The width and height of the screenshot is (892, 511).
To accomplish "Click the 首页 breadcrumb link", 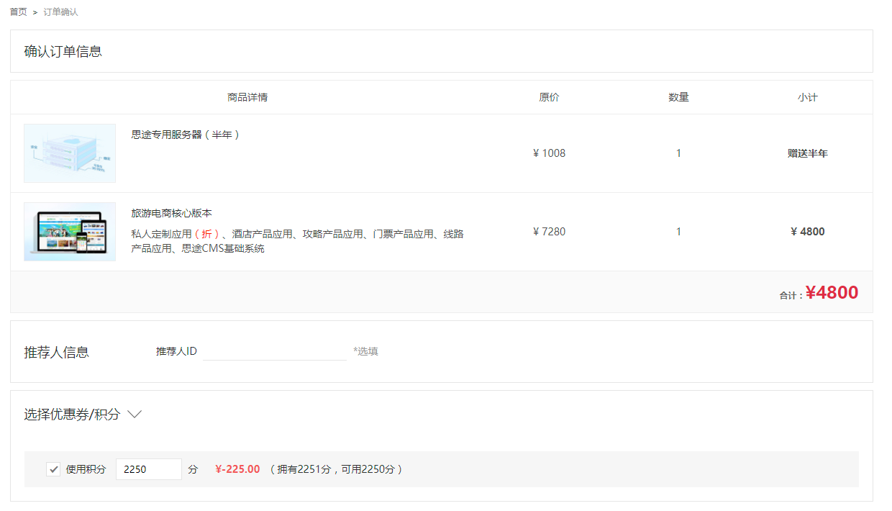I will click(x=19, y=12).
